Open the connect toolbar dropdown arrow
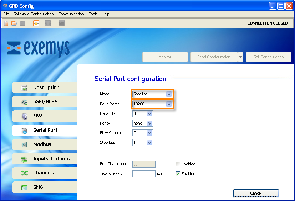Viewport: 295px width, 201px height. (42, 23)
